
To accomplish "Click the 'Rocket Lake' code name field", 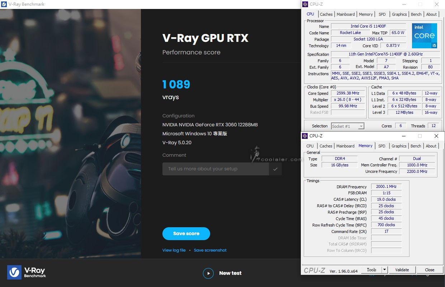I will click(x=350, y=33).
